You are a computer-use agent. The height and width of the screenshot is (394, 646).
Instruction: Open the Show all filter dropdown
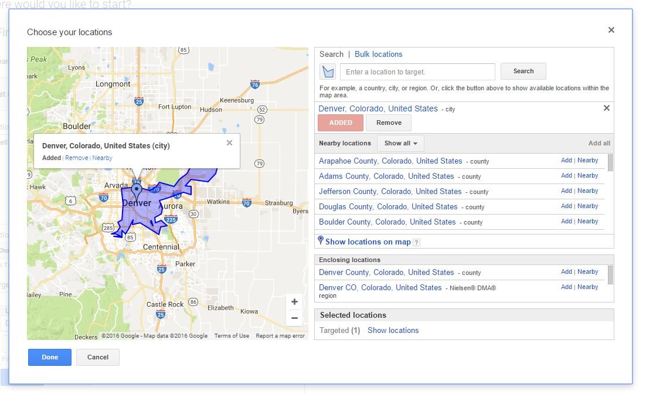[400, 143]
